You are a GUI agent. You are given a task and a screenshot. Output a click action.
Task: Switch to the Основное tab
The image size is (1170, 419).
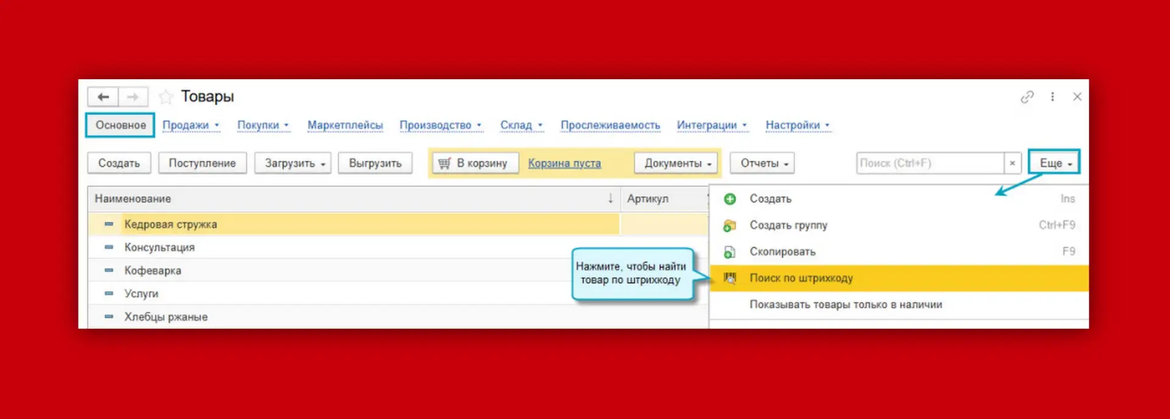click(120, 125)
